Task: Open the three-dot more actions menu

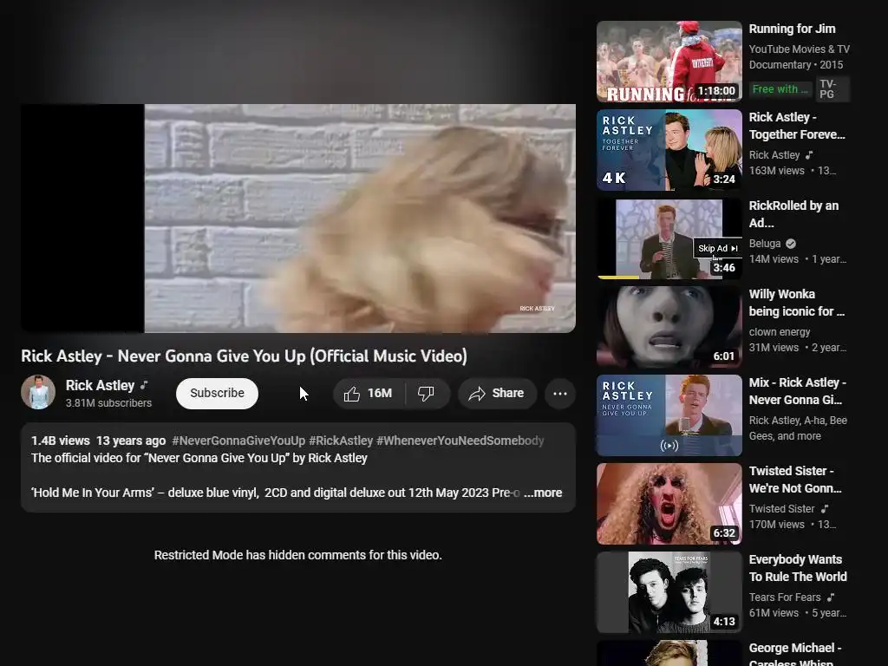Action: click(x=560, y=394)
